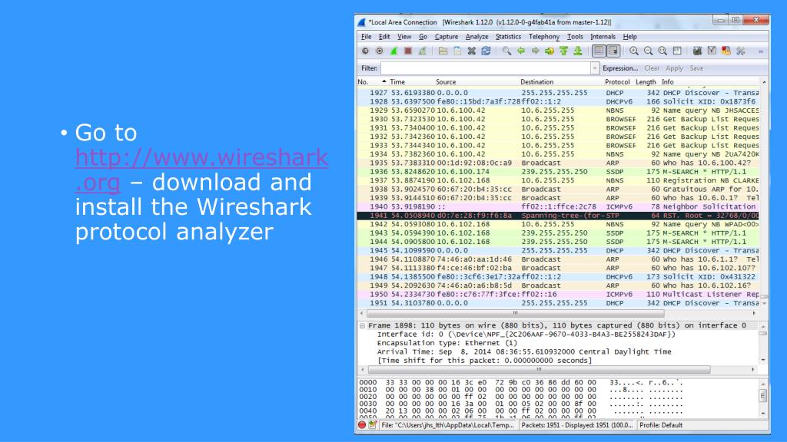Click the Expression... filter button

[x=620, y=68]
